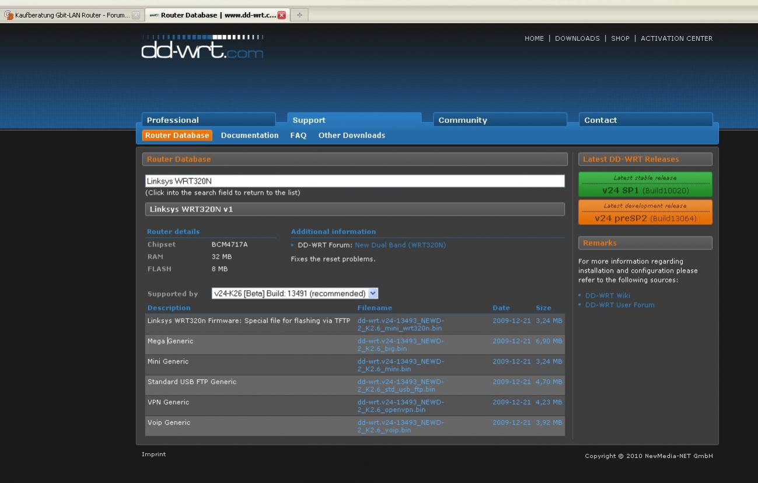Select the Mega Generic description text
Image resolution: width=758 pixels, height=483 pixels.
tap(170, 341)
